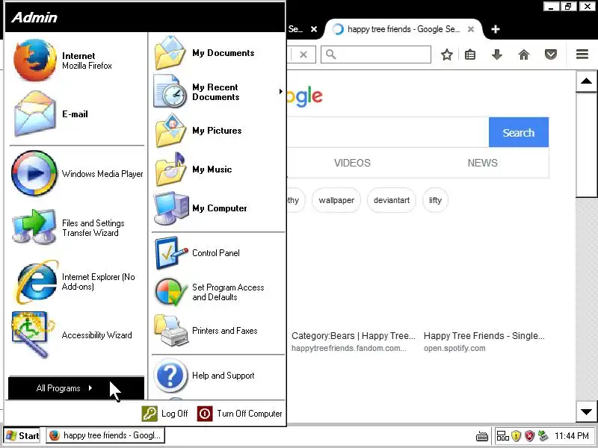The width and height of the screenshot is (598, 448).
Task: Switch to the VIDEOS results tab
Action: point(352,163)
